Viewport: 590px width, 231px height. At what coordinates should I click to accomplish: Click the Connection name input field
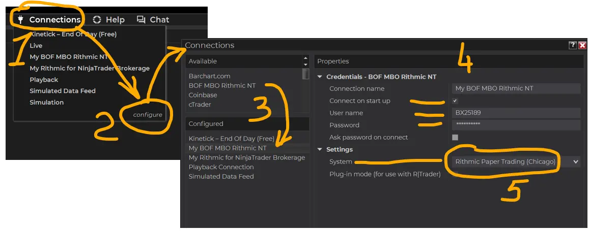coord(516,88)
